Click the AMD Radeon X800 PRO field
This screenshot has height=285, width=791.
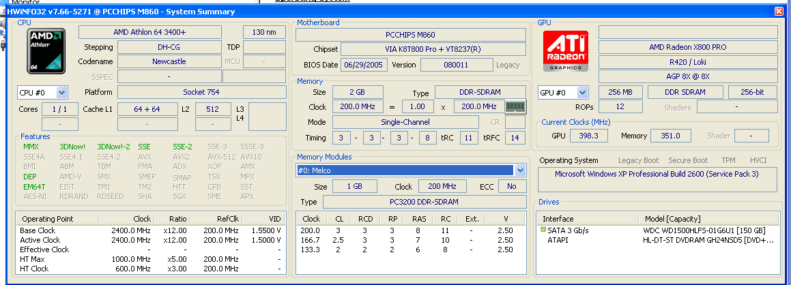688,47
